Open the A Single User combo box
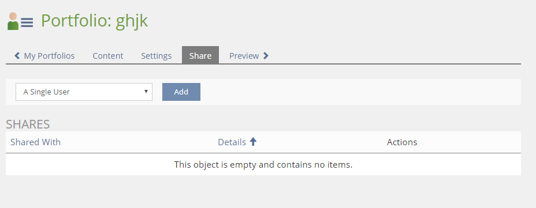This screenshot has width=536, height=208. click(84, 92)
